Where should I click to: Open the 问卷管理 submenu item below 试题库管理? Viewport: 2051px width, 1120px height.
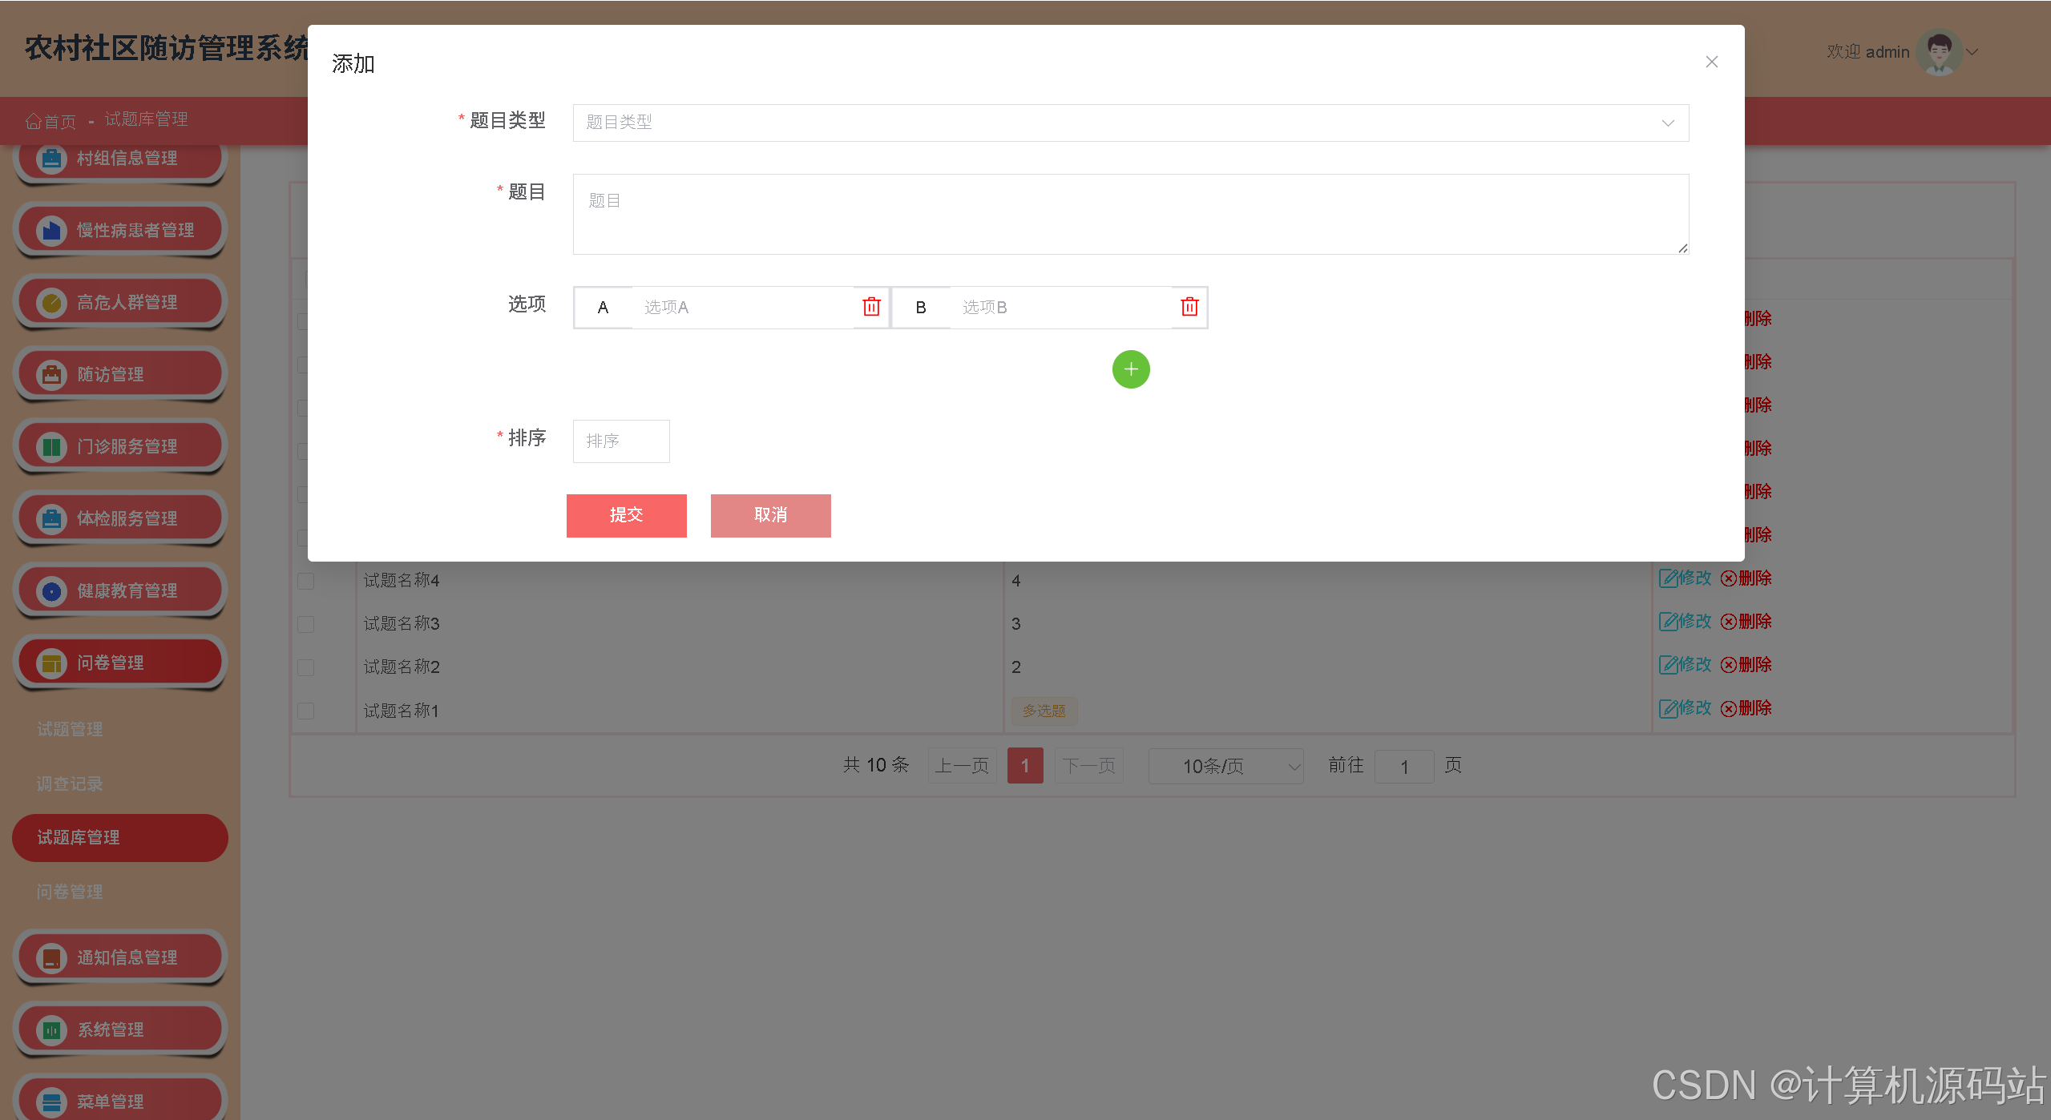pos(70,892)
